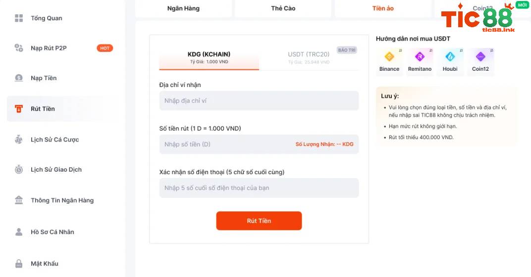The width and height of the screenshot is (531, 277).
Task: Switch to the Ngân Hàng tab
Action: click(183, 8)
